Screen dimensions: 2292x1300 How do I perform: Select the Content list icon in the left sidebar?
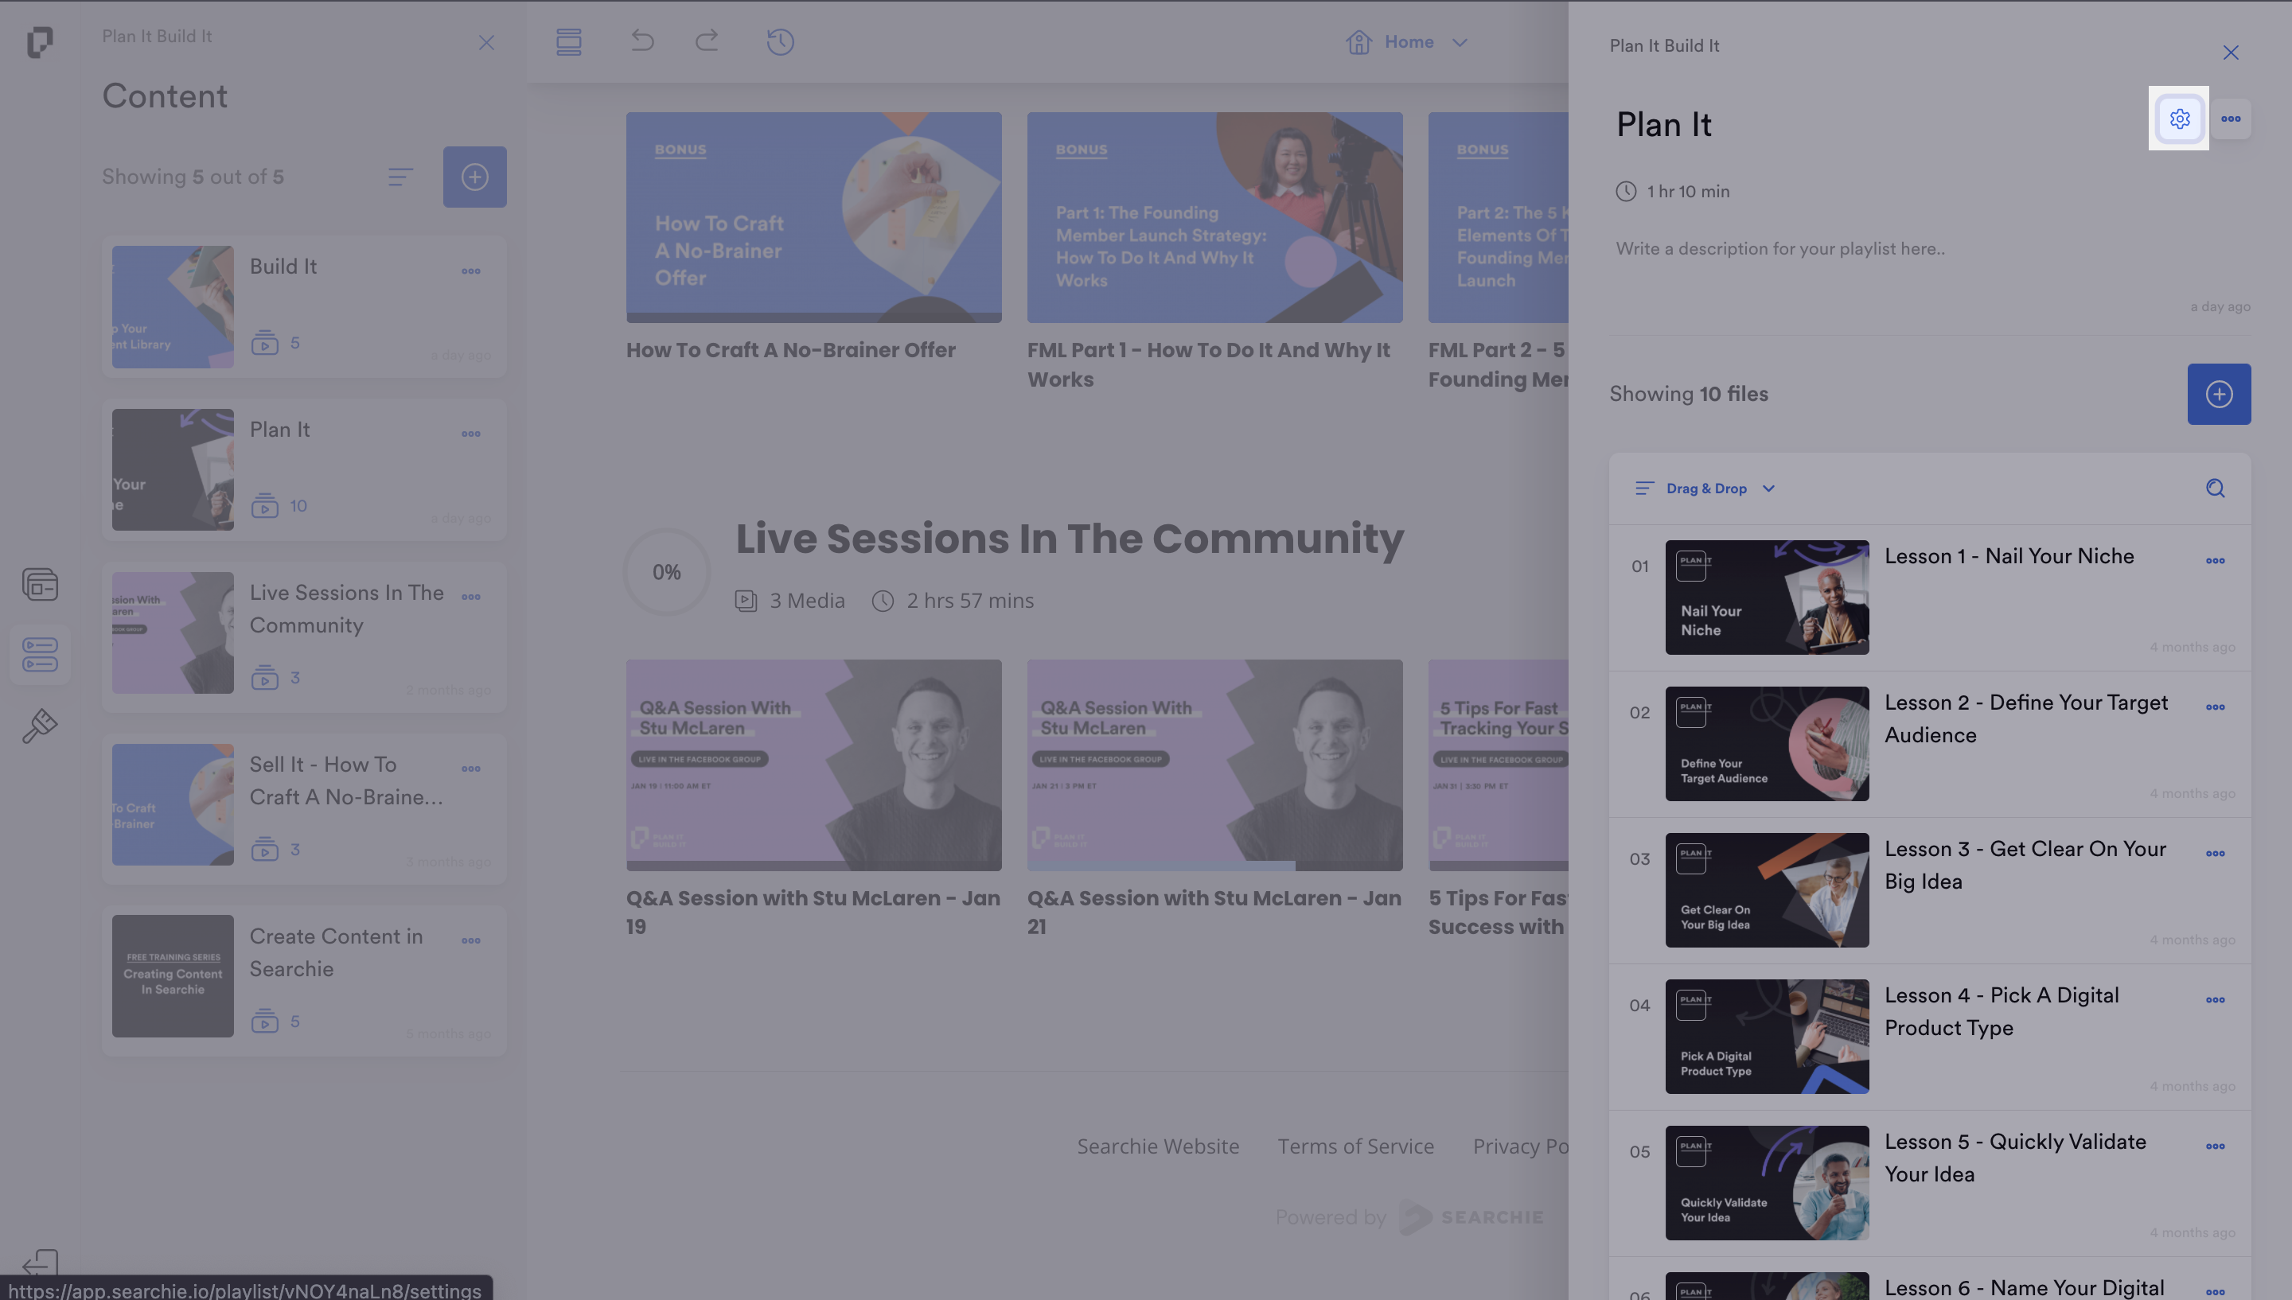pos(40,655)
